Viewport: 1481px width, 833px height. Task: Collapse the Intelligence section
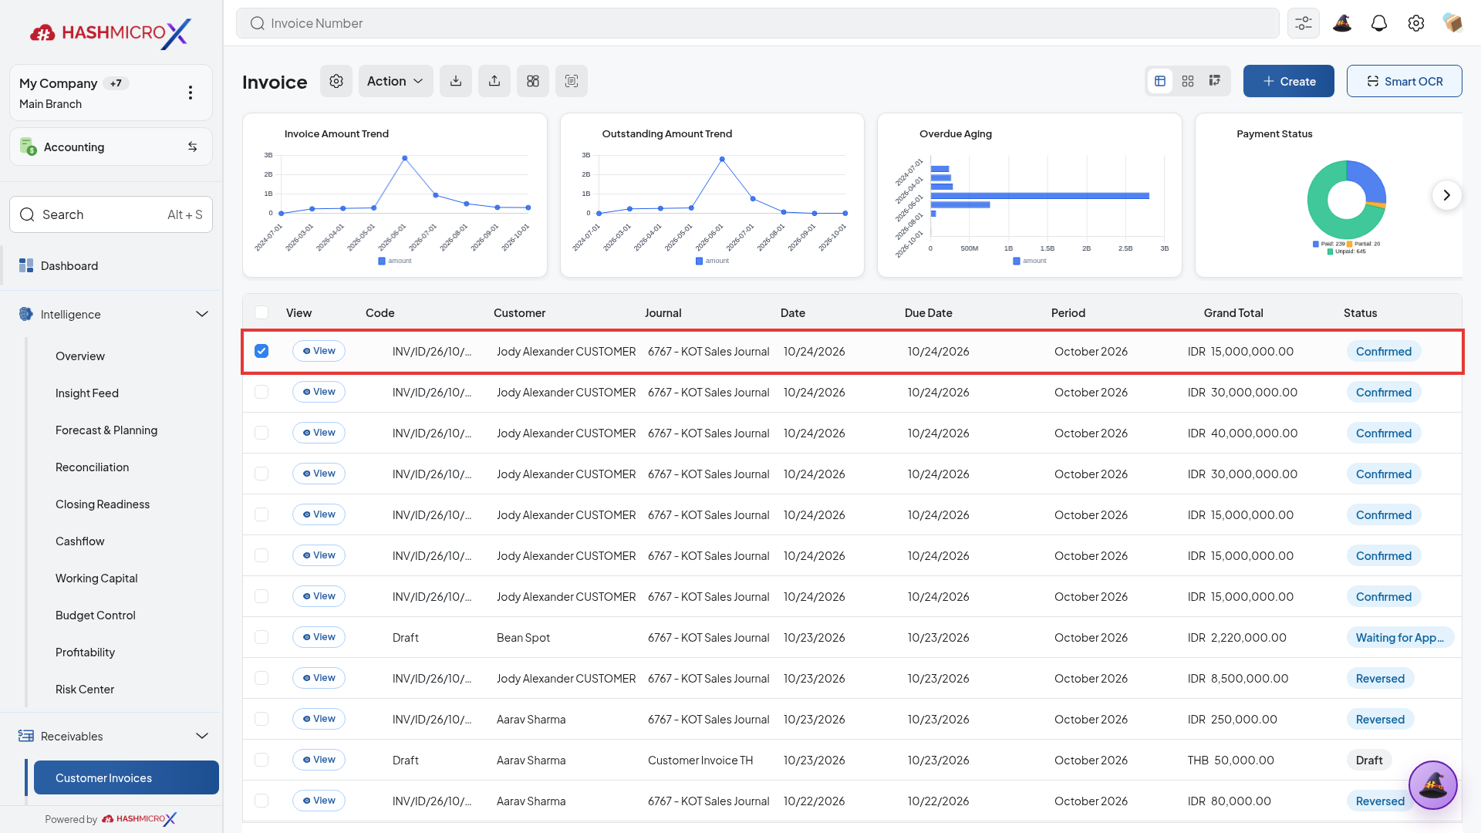pos(202,314)
